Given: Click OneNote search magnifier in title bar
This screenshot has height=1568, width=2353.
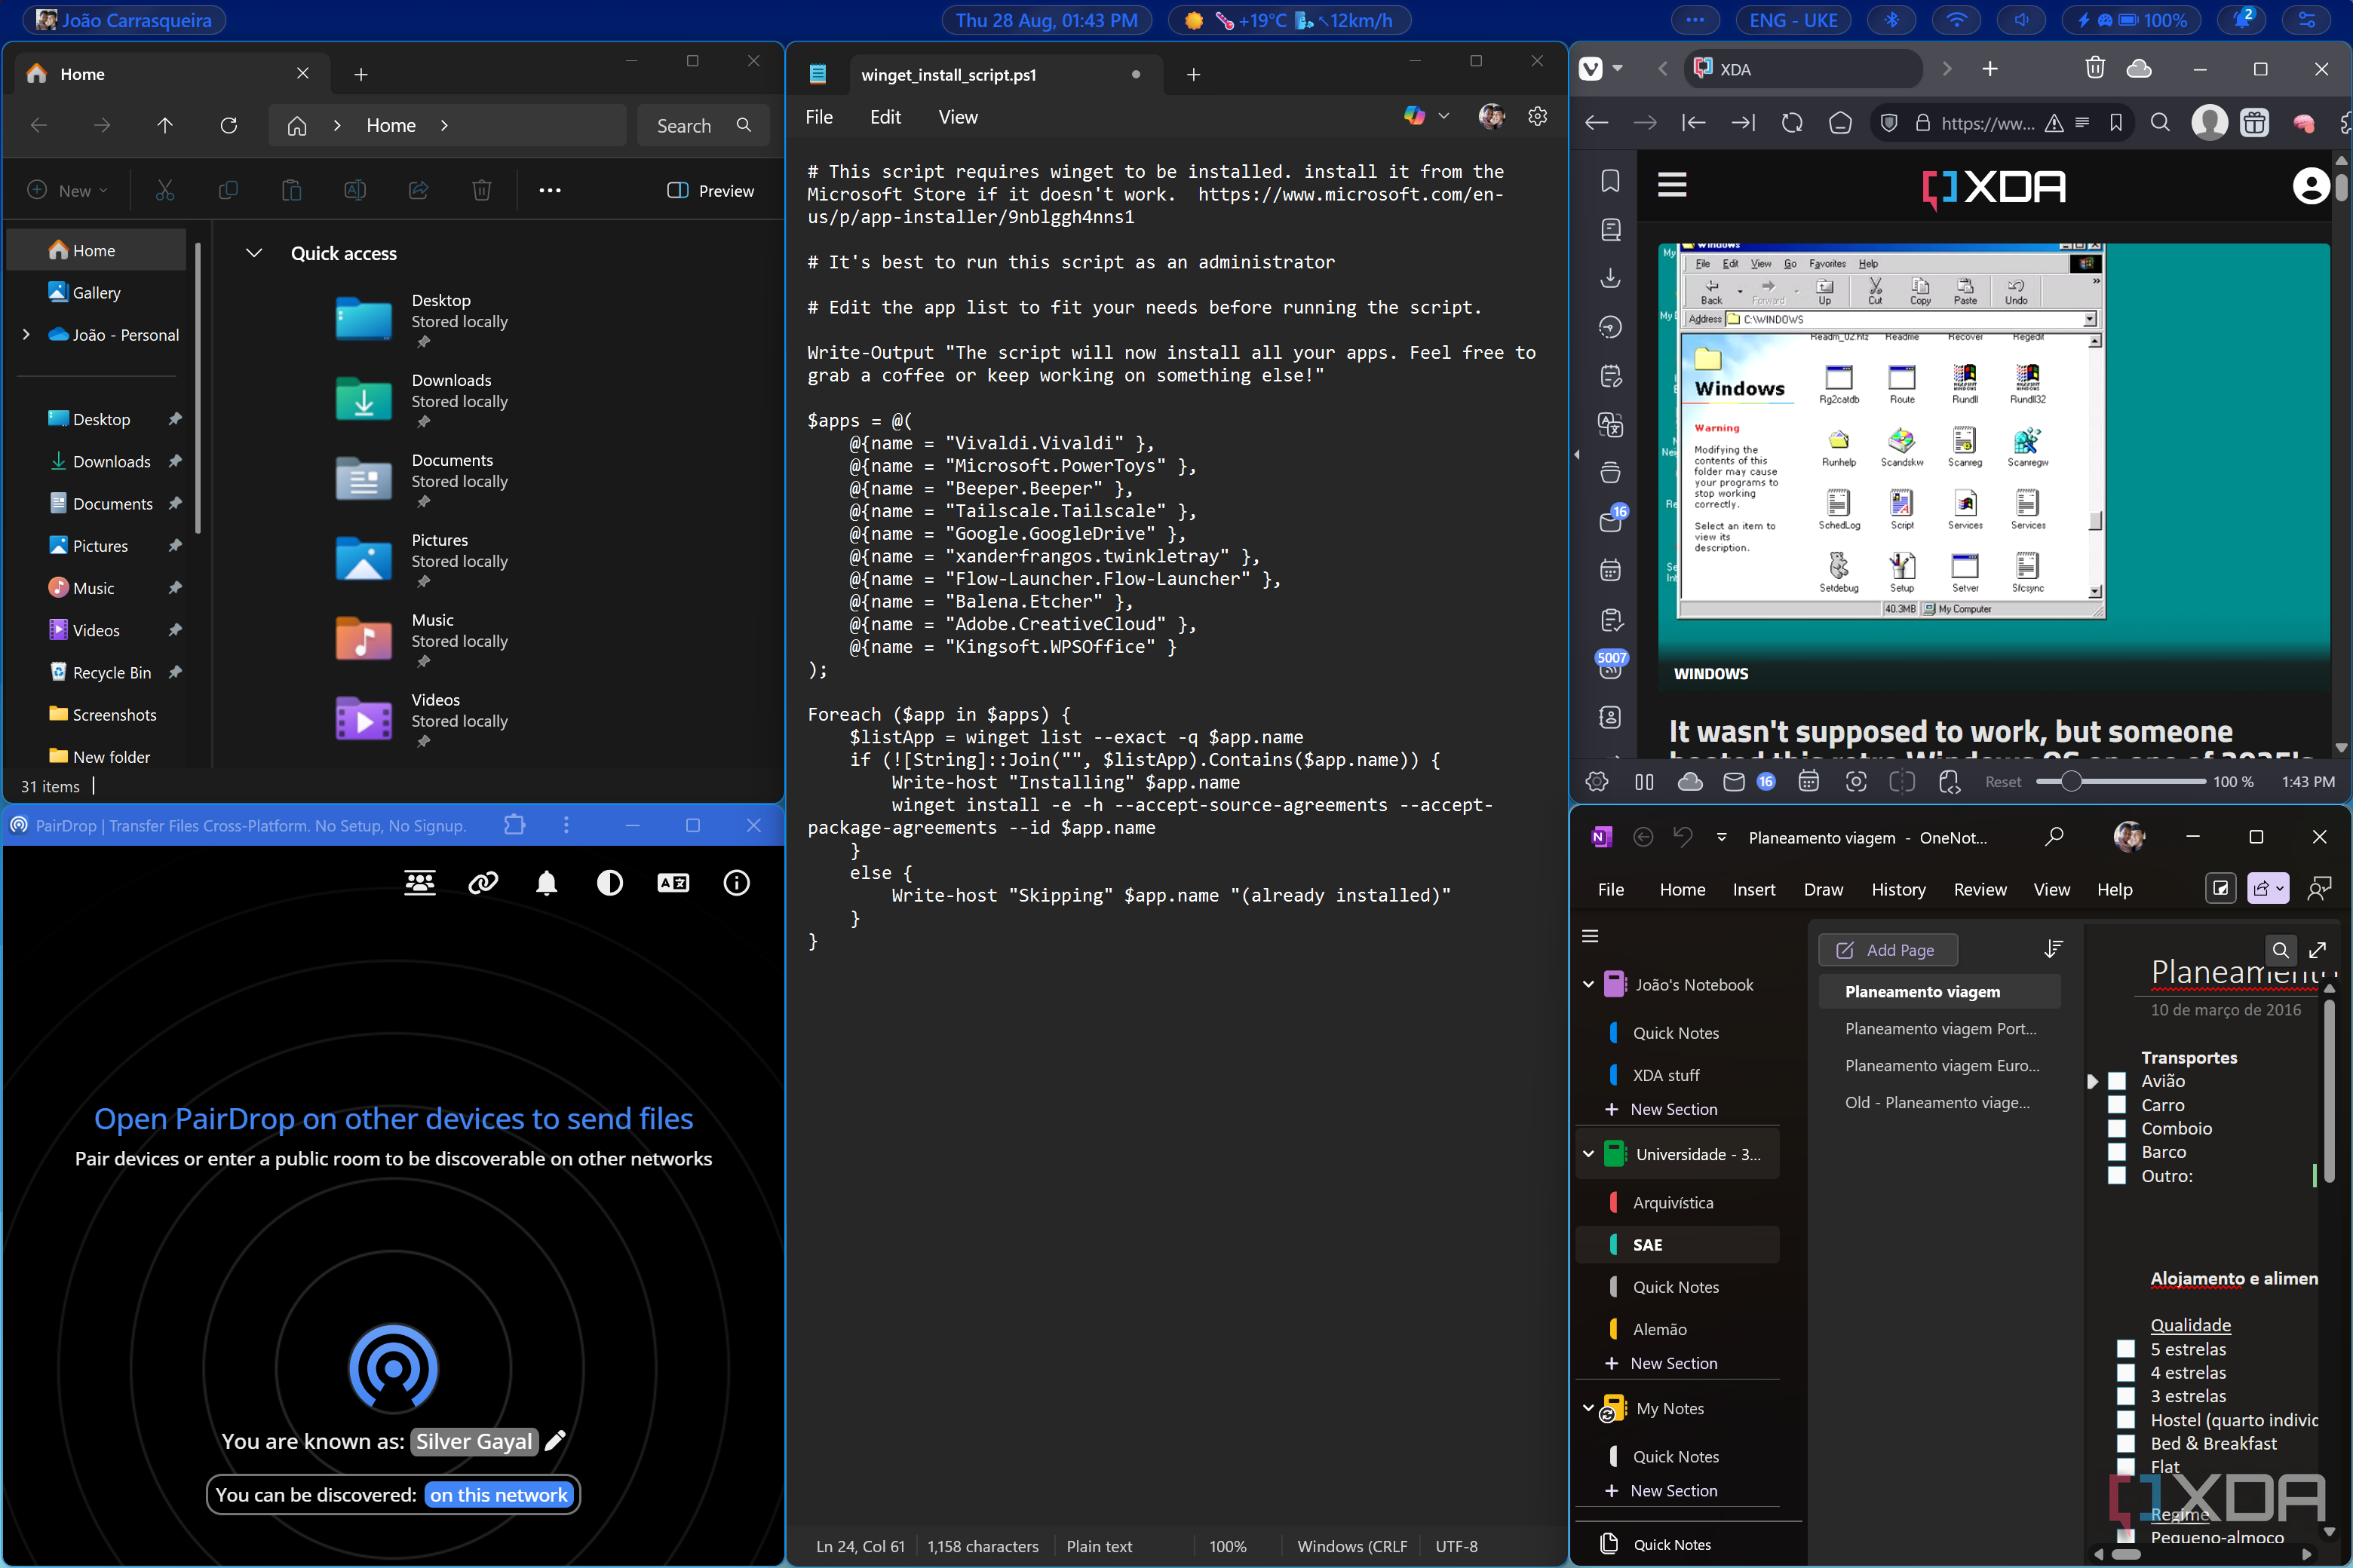Looking at the screenshot, I should coord(2054,837).
